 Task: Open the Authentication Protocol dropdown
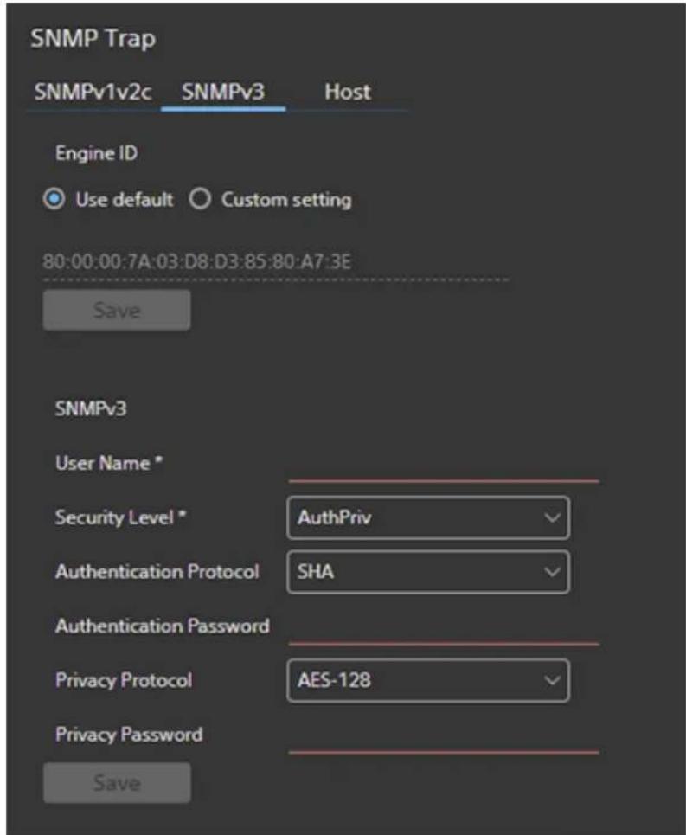(428, 572)
